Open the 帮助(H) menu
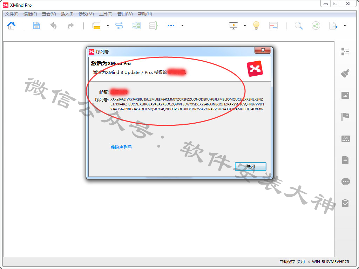 tap(145, 14)
